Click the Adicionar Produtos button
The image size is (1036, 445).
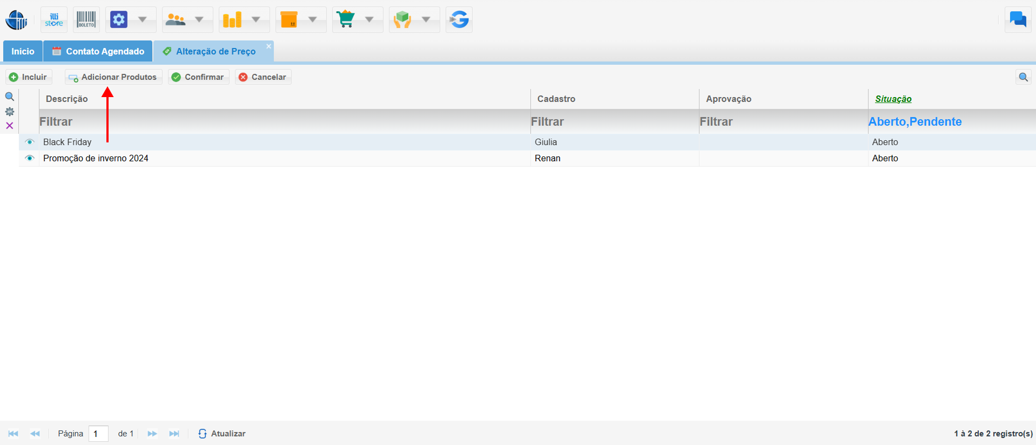113,77
